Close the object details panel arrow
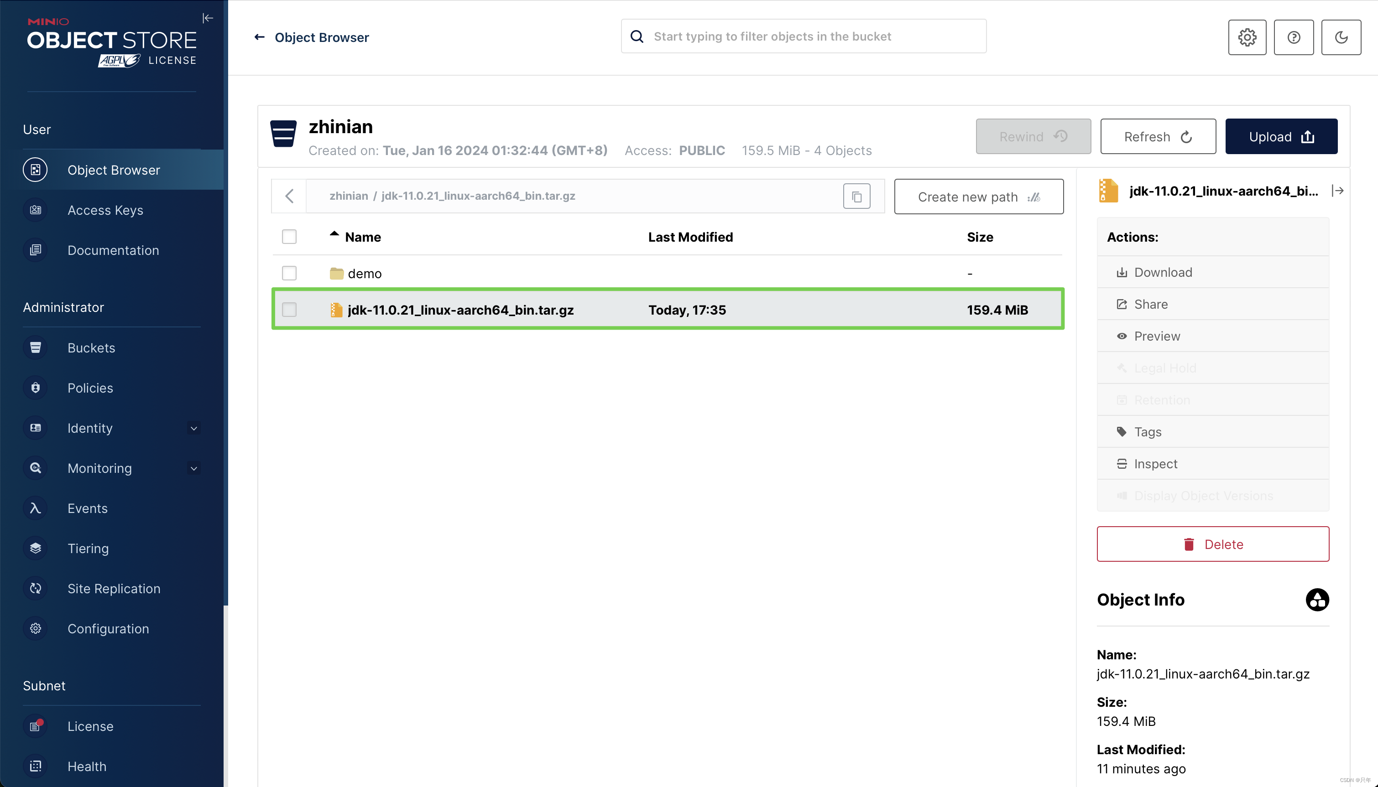 [x=1337, y=191]
